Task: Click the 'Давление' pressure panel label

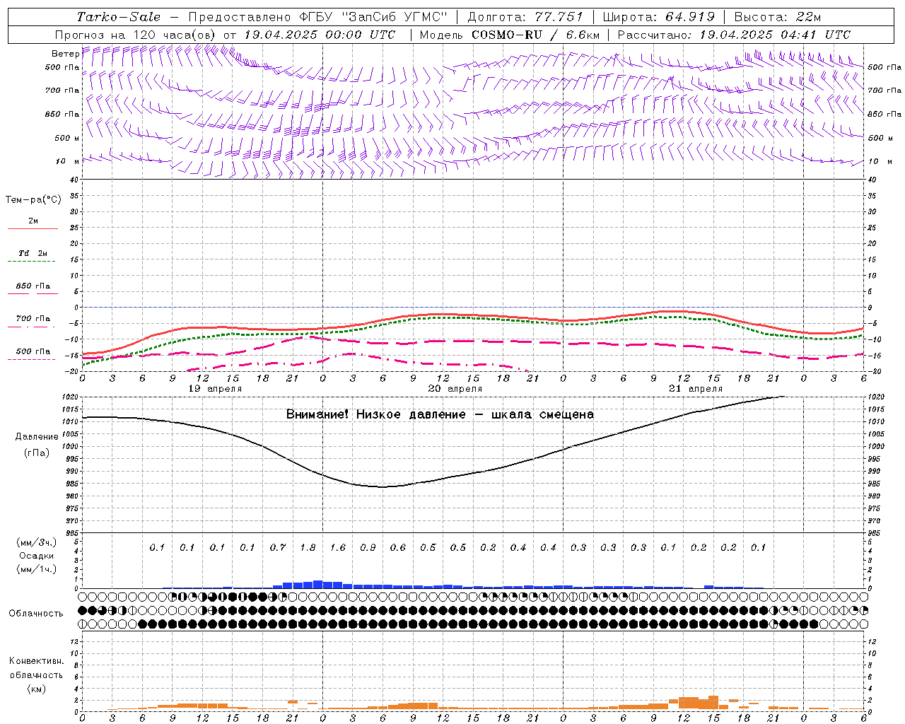Action: [37, 437]
